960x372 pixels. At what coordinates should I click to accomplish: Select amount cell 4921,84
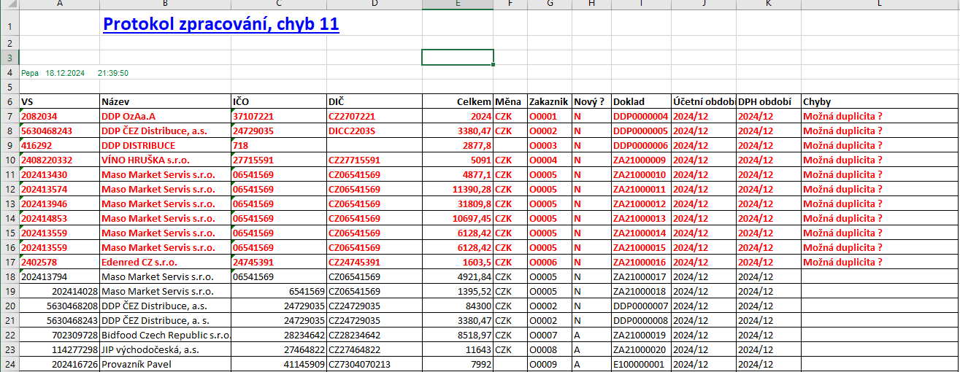[x=458, y=276]
